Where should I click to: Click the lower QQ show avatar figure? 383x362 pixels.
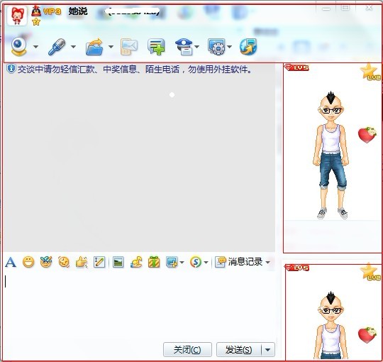click(x=331, y=325)
